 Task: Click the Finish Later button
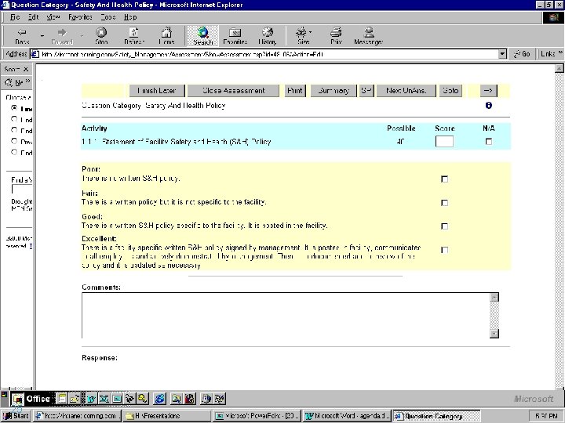click(157, 91)
